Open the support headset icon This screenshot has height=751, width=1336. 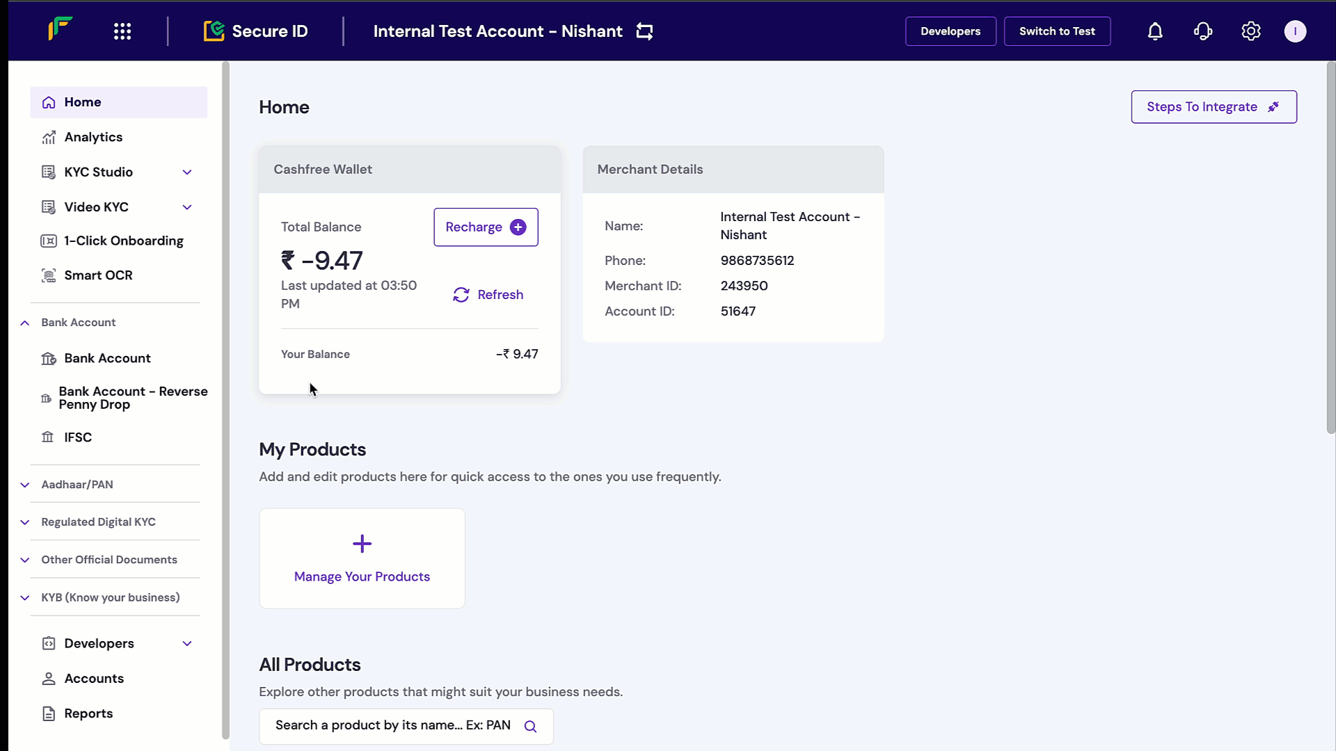[x=1203, y=31]
